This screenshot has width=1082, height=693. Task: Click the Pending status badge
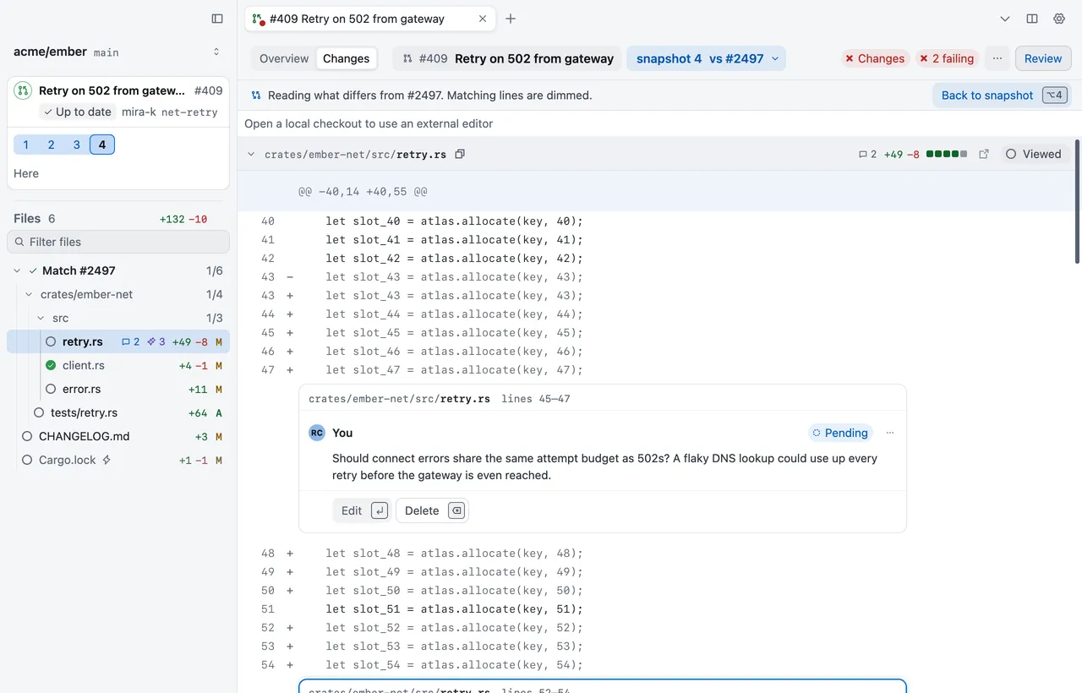click(x=840, y=433)
